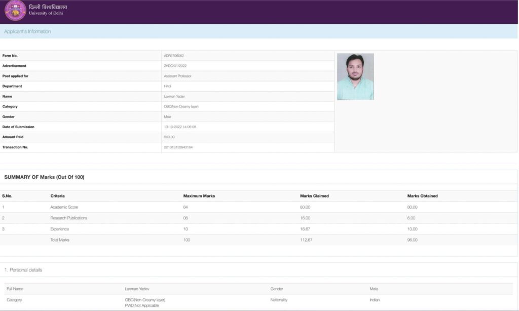Click the nationality value "Indian"
The image size is (519, 311).
click(375, 300)
